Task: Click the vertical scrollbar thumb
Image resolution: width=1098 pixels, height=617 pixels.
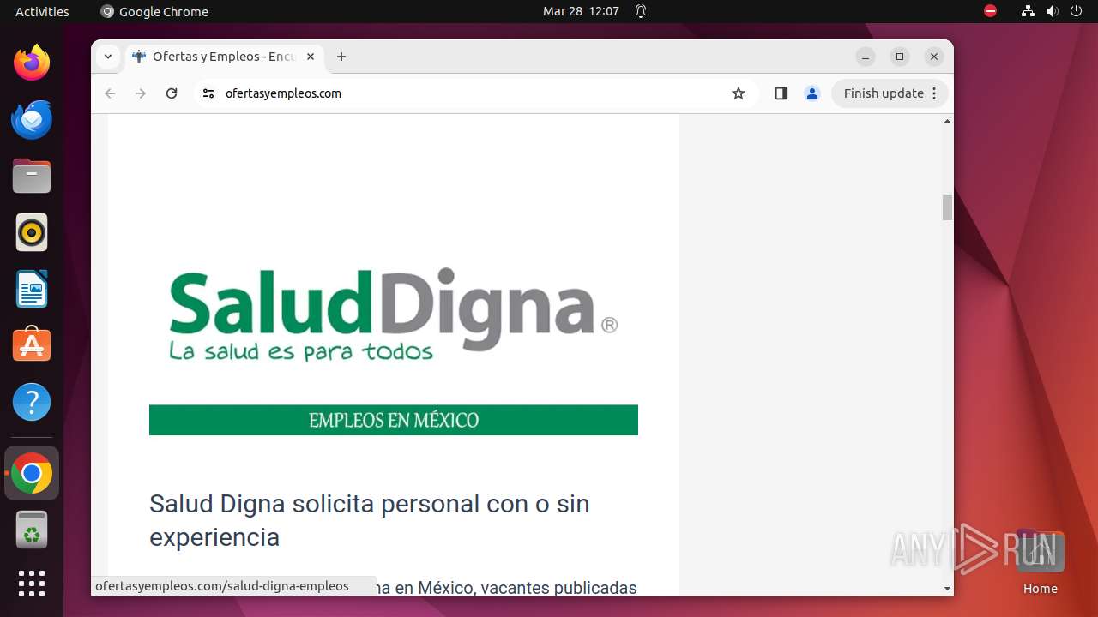Action: tap(947, 207)
